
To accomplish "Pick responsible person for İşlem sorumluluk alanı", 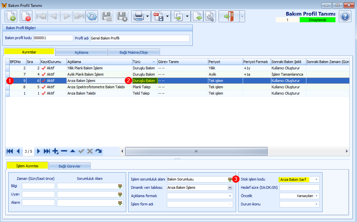I will coord(230,179).
